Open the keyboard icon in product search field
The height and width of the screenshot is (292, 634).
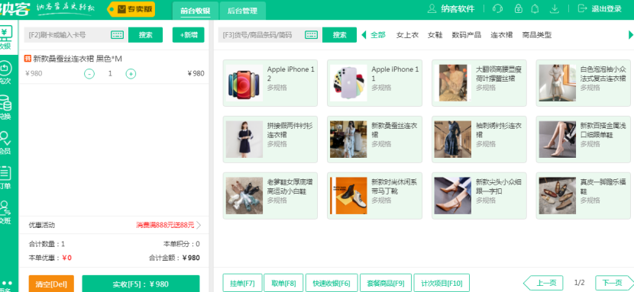coord(312,35)
